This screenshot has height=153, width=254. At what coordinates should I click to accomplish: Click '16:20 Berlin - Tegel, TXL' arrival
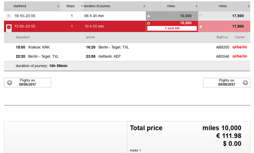107,47
